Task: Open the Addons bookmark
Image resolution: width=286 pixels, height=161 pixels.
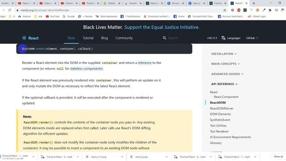Action: pos(25,17)
